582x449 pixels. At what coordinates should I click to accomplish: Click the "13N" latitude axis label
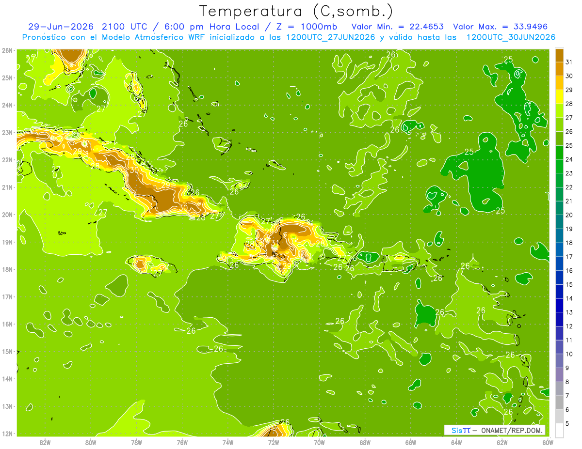point(7,406)
